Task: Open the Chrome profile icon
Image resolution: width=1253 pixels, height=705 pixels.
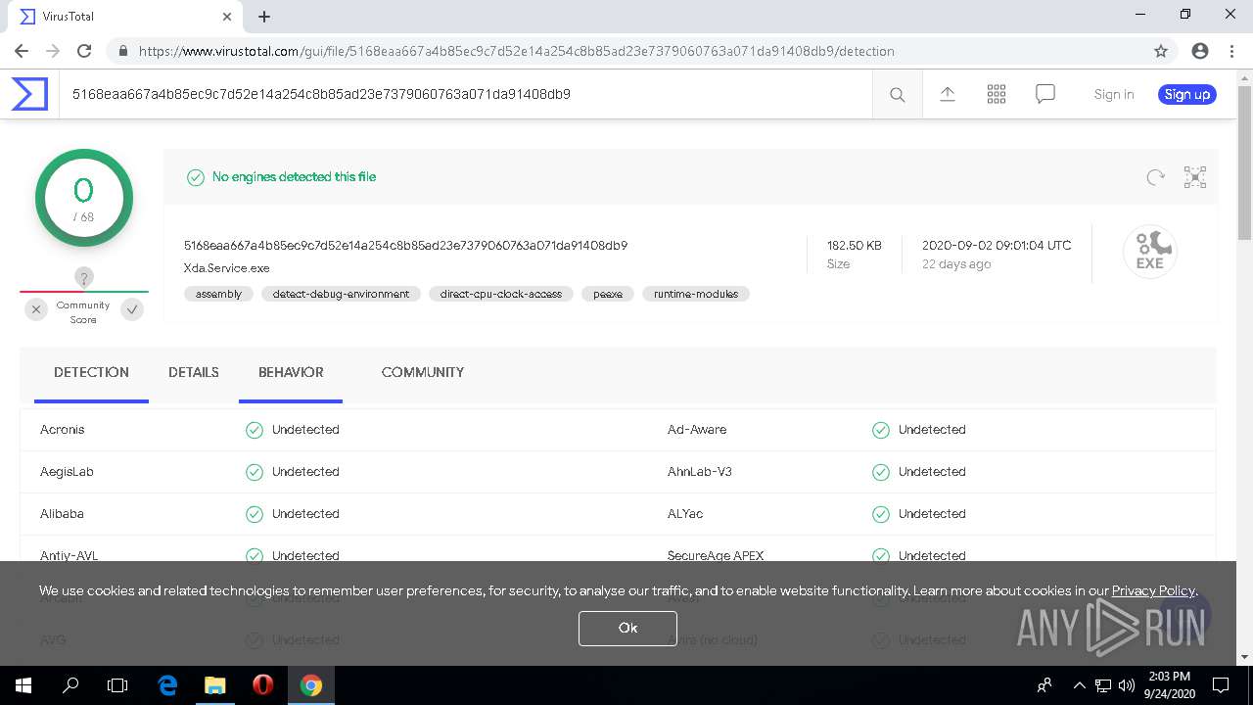Action: click(1200, 51)
